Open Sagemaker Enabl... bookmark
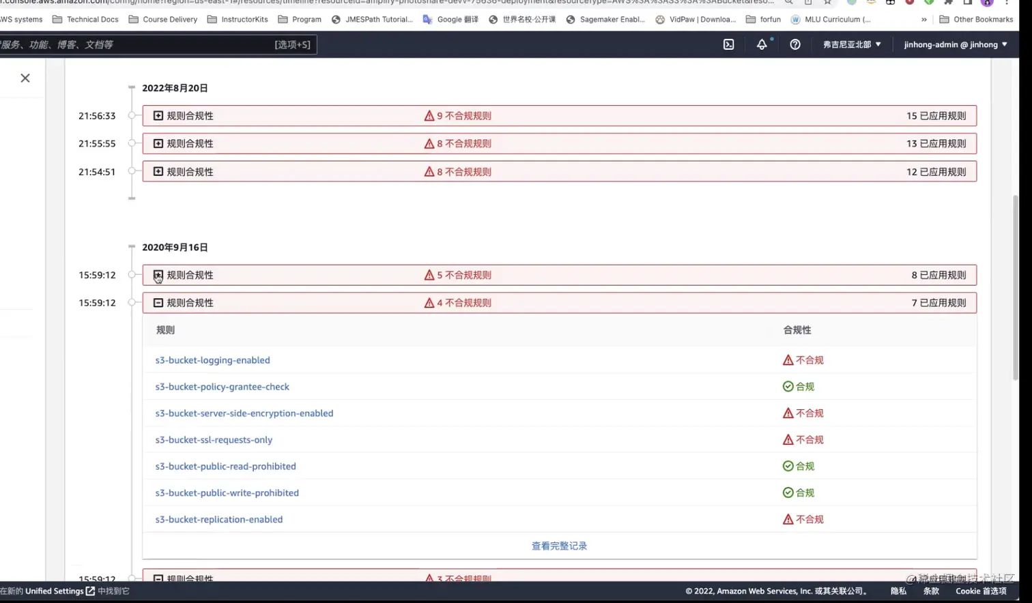The height and width of the screenshot is (603, 1032). tap(605, 19)
